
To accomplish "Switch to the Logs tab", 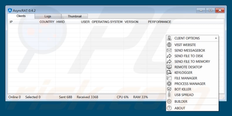I will 48,16.
